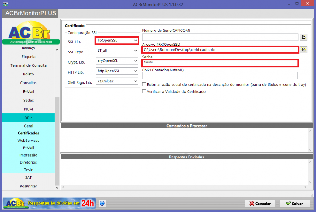Viewport: 316px width, 212px height.
Task: Click Comandos a Processar scroll down arrow
Action: pos(310,150)
